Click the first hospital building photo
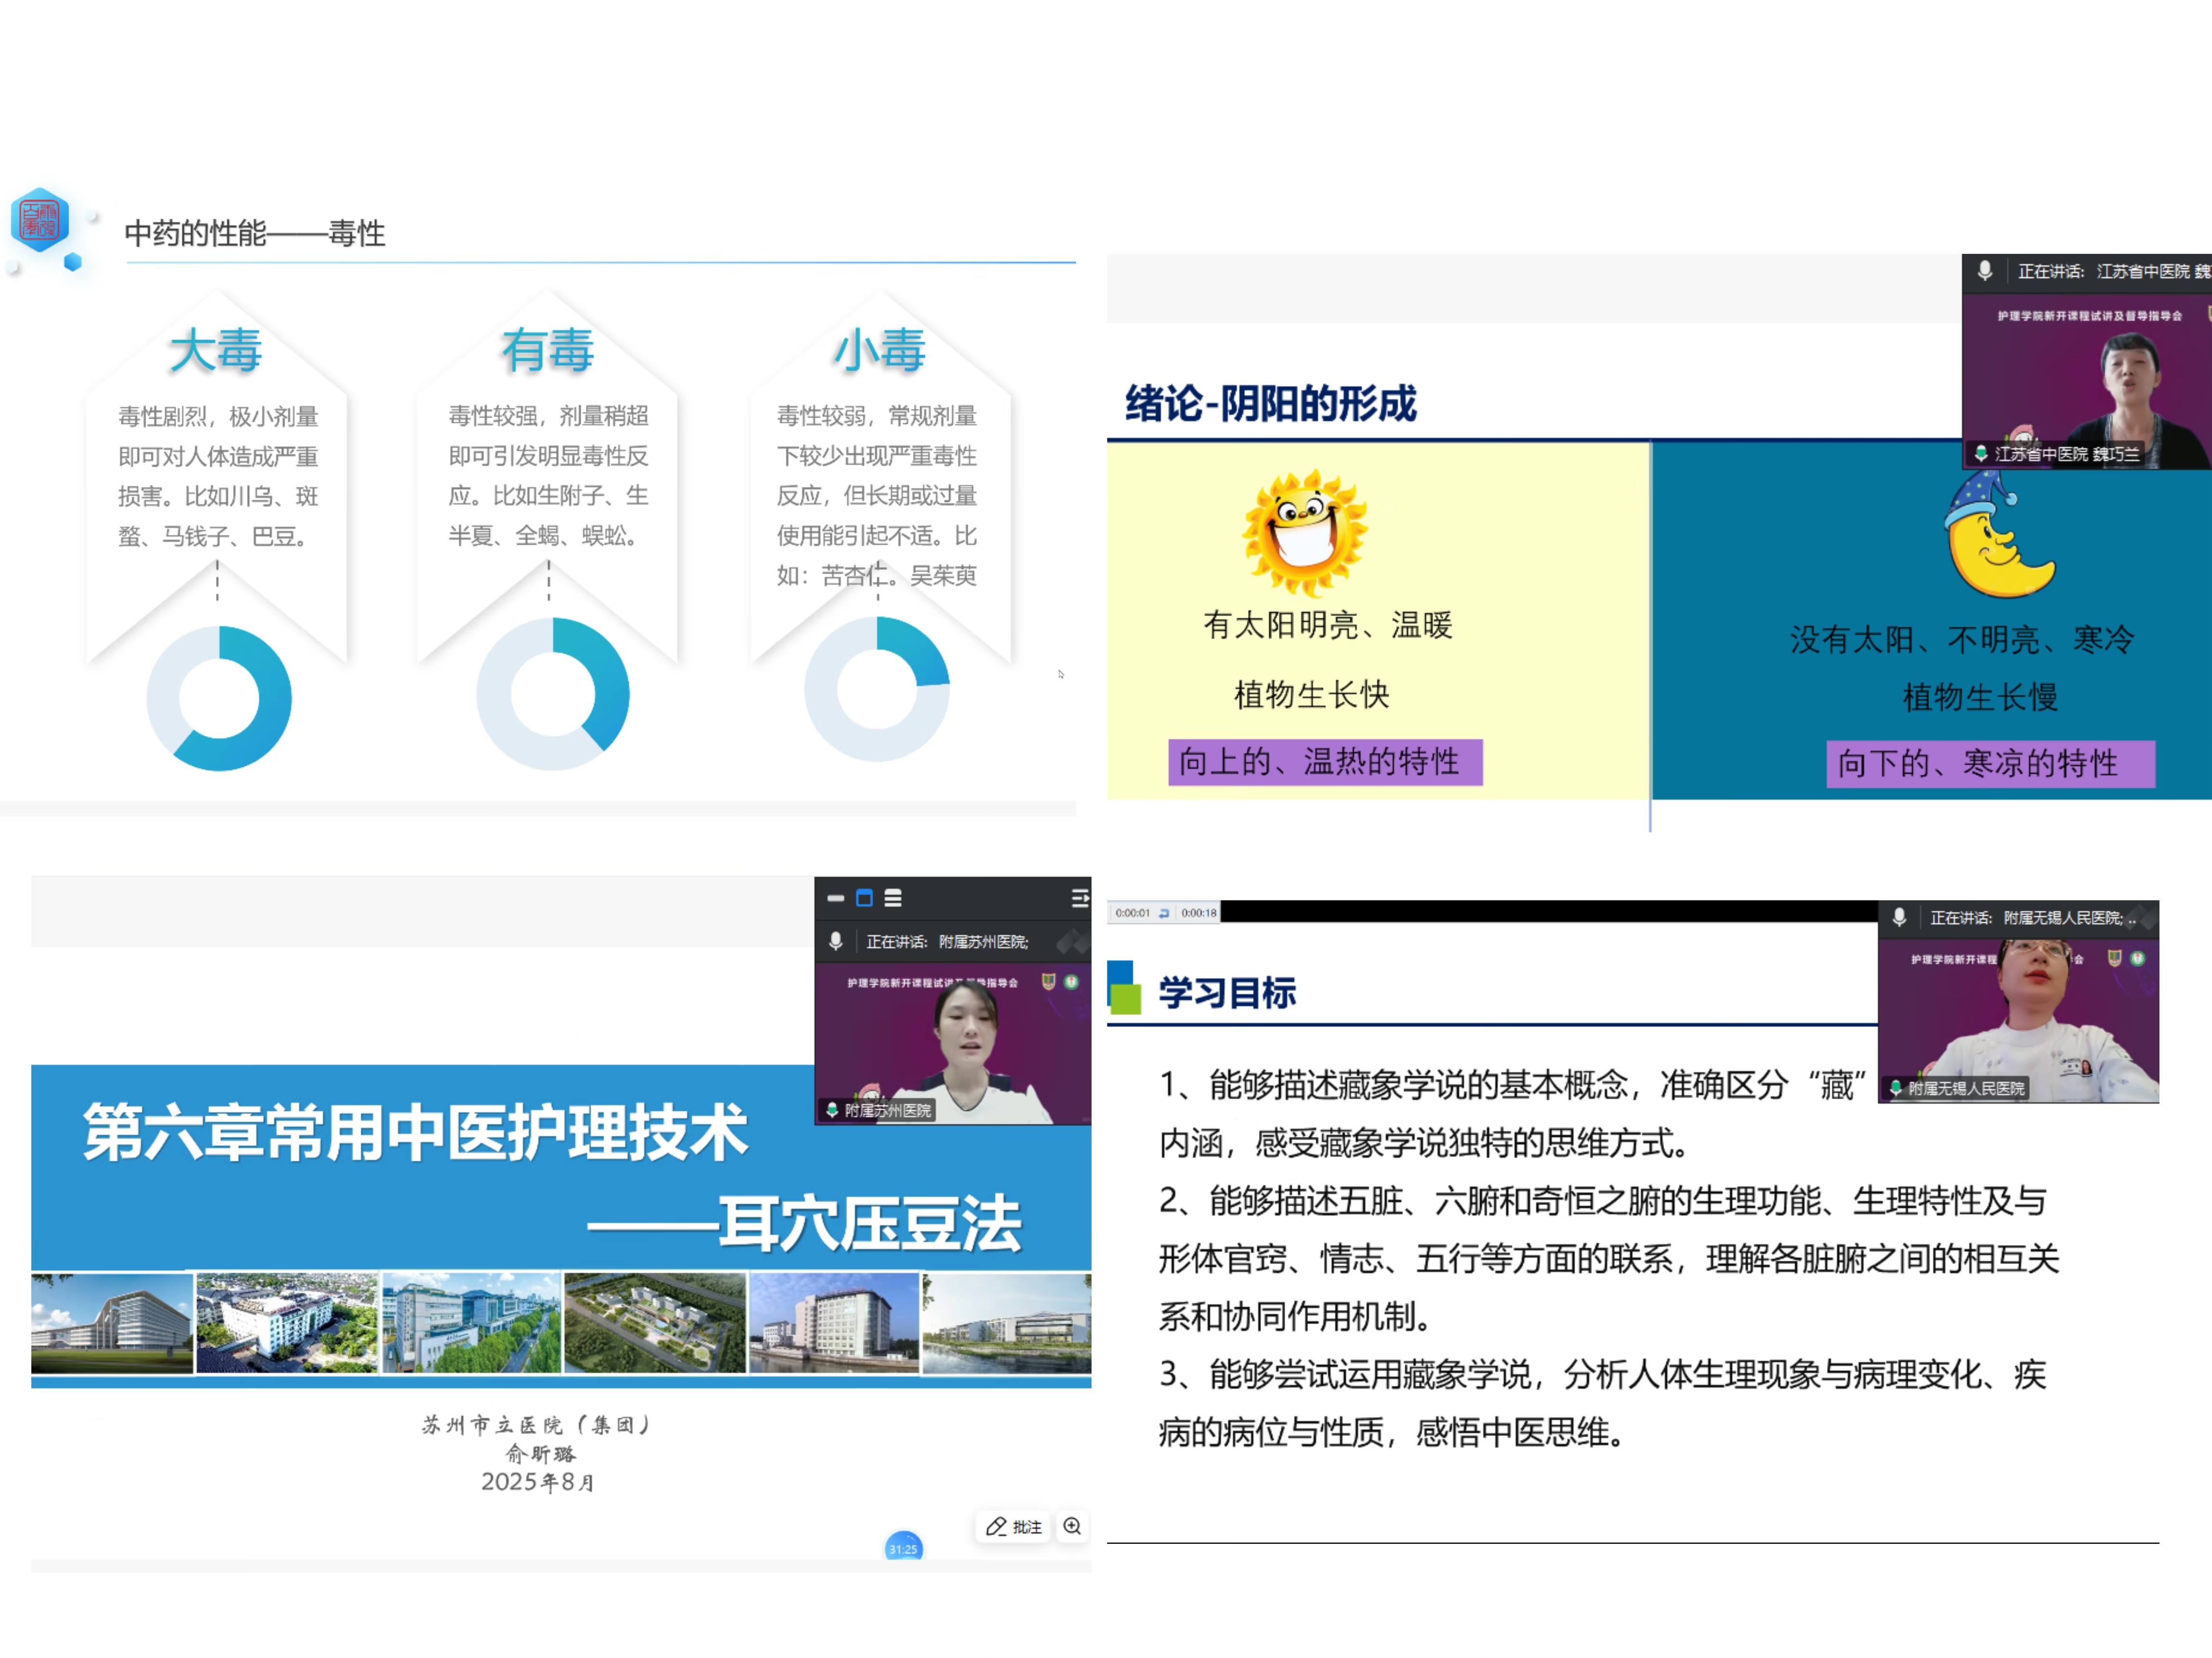 (112, 1323)
